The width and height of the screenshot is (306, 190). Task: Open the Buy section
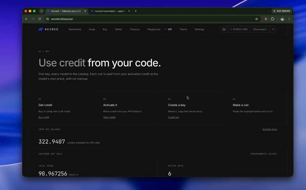point(105,29)
